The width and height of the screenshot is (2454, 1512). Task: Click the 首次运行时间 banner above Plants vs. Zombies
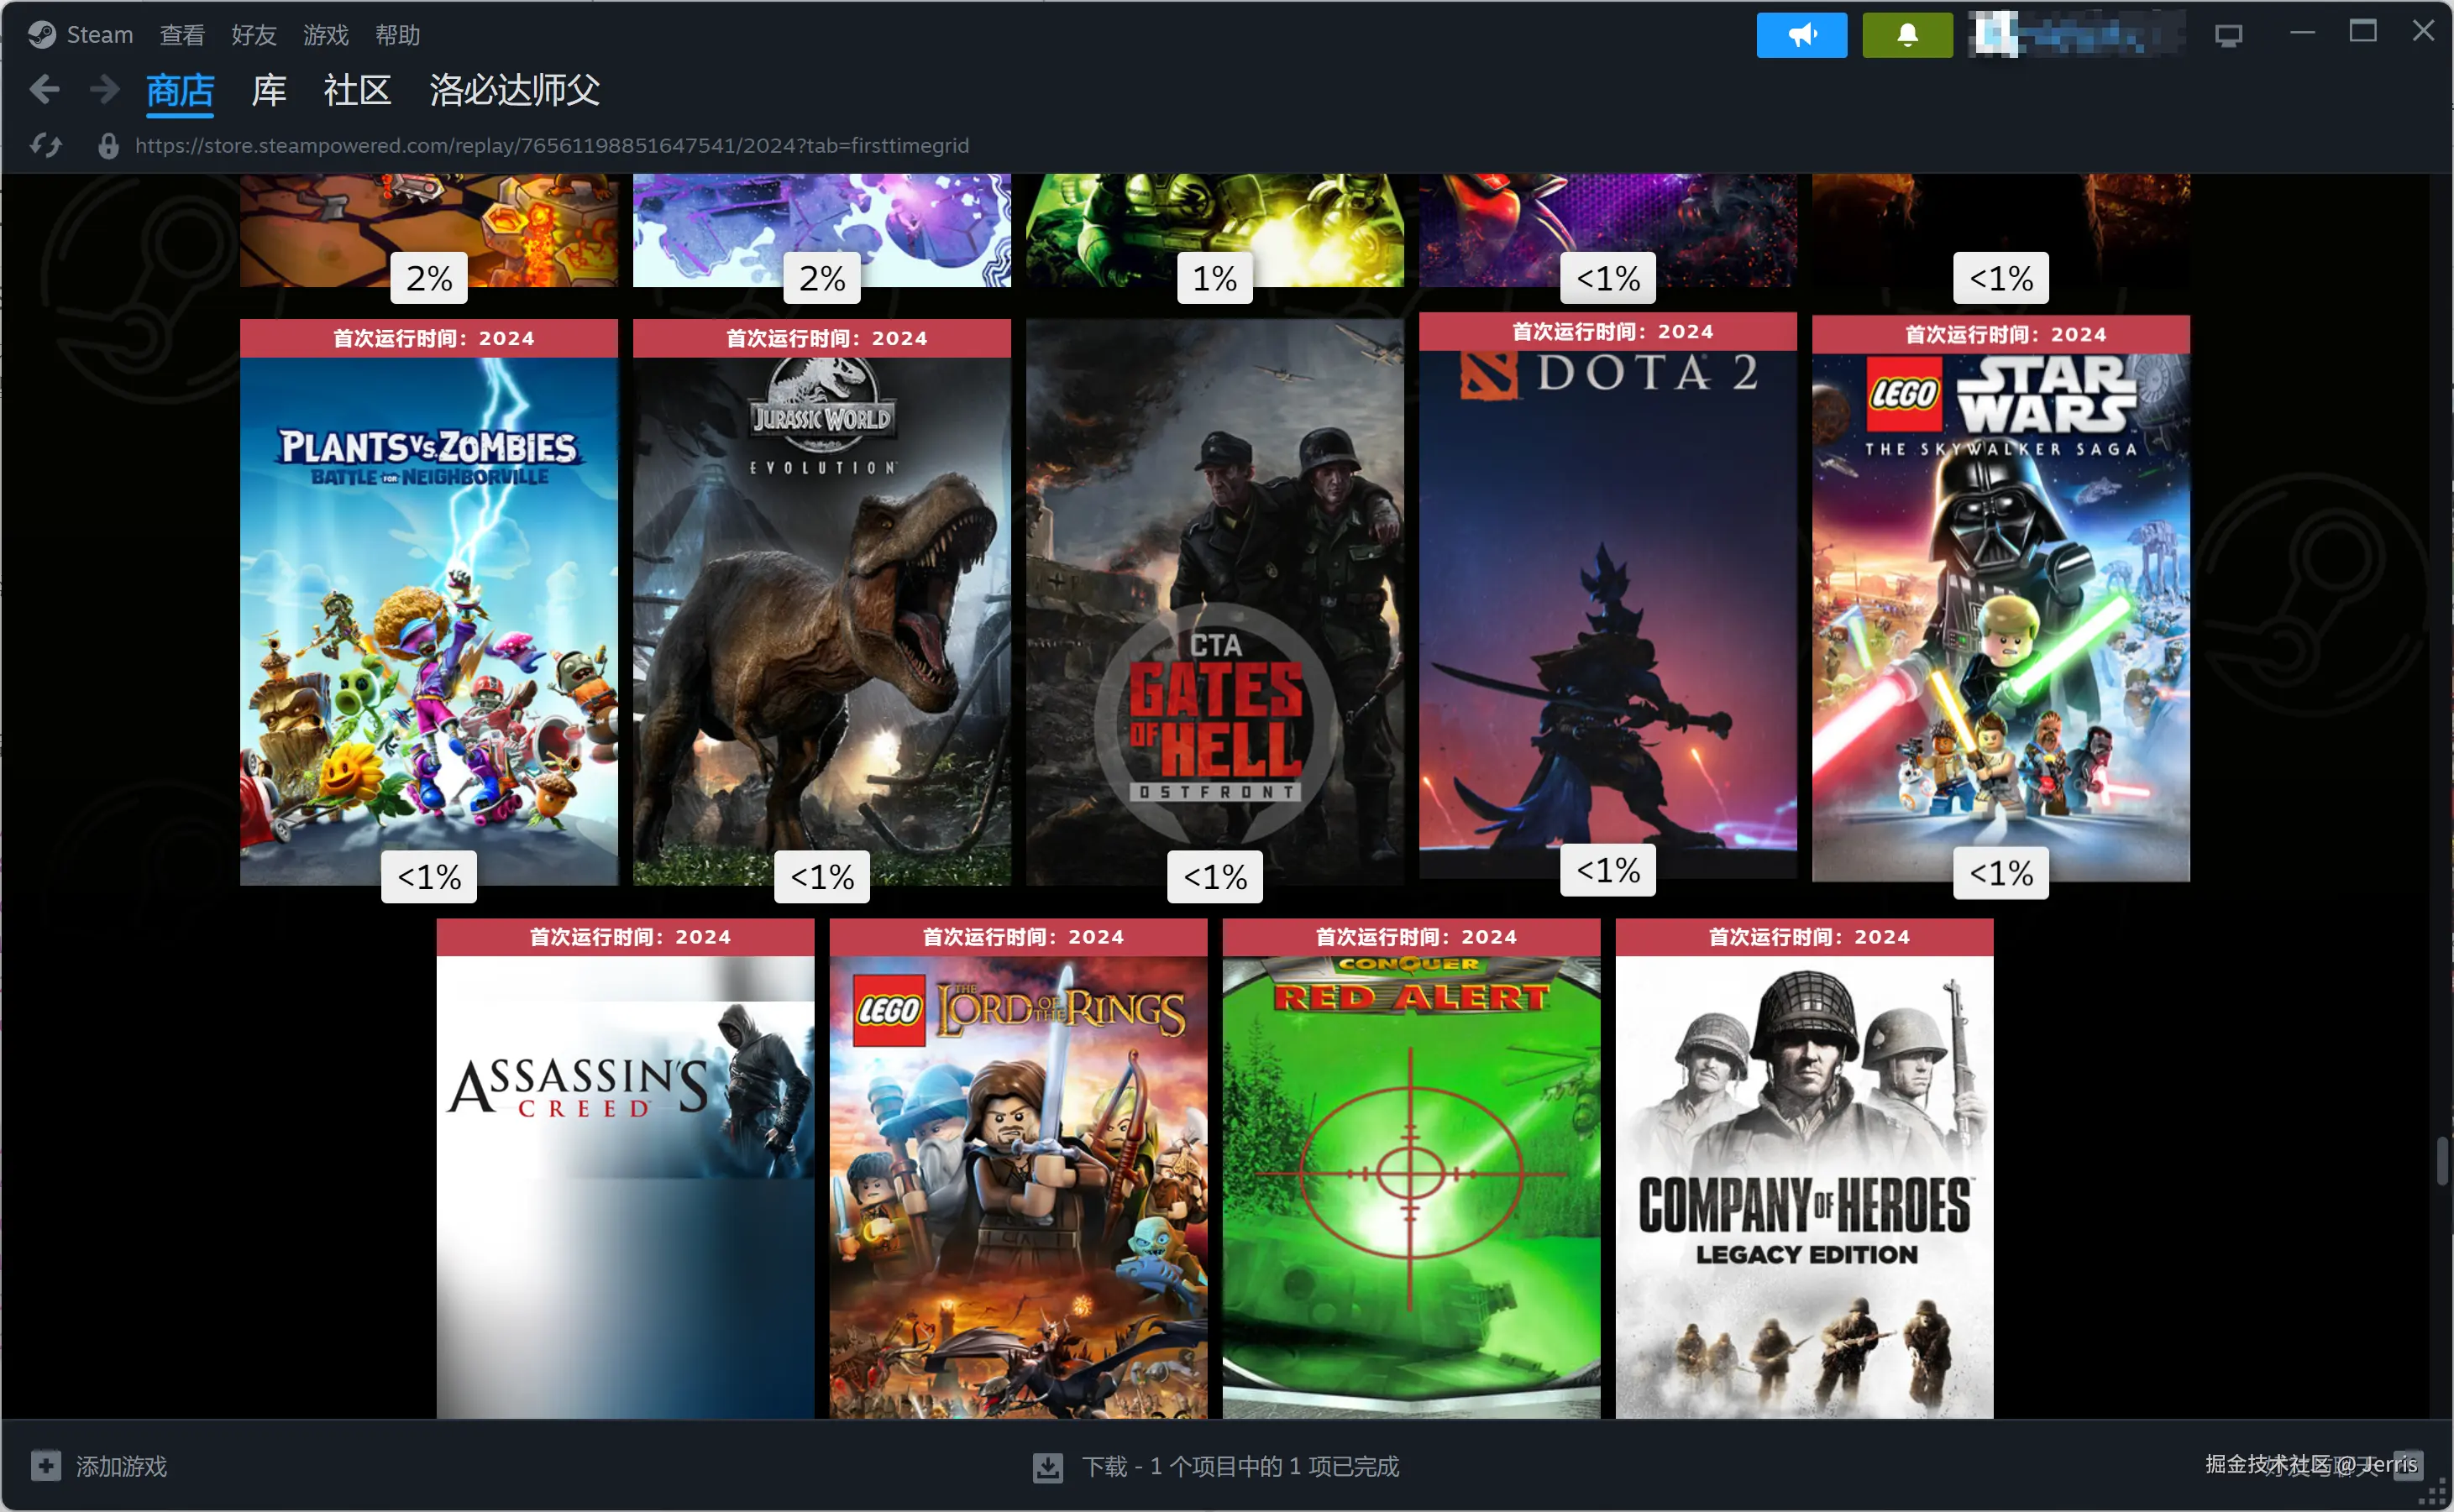coord(429,338)
